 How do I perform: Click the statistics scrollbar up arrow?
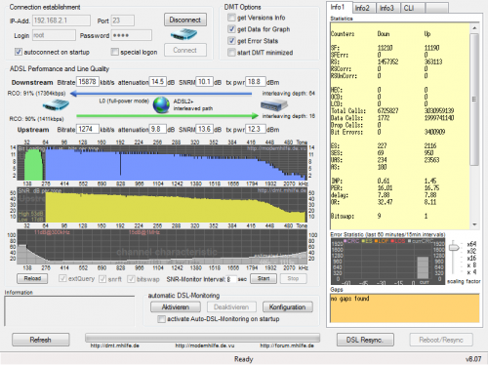click(474, 28)
